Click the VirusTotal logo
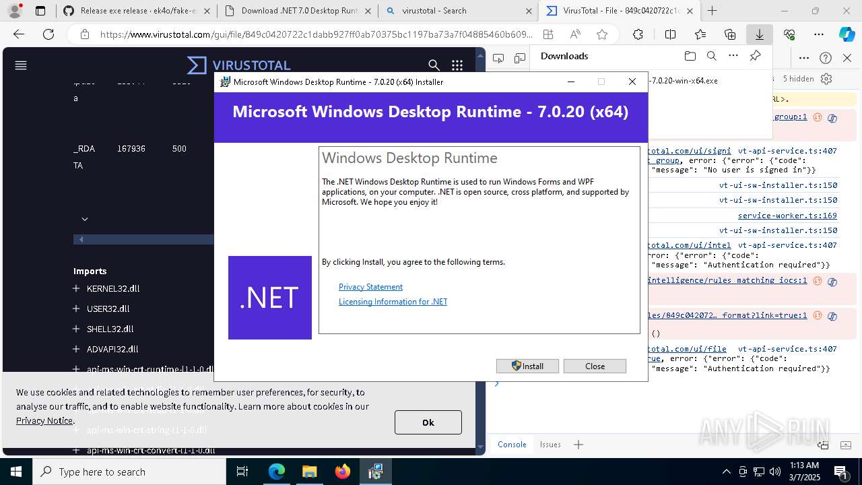The image size is (862, 485). [x=239, y=65]
